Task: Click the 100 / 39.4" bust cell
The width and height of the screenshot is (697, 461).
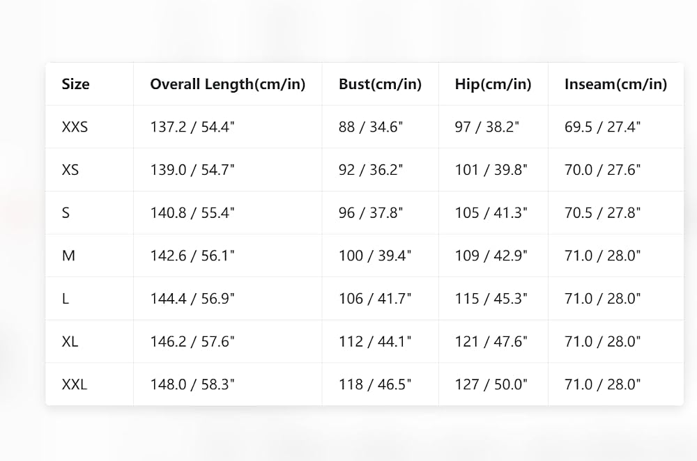Action: point(375,256)
